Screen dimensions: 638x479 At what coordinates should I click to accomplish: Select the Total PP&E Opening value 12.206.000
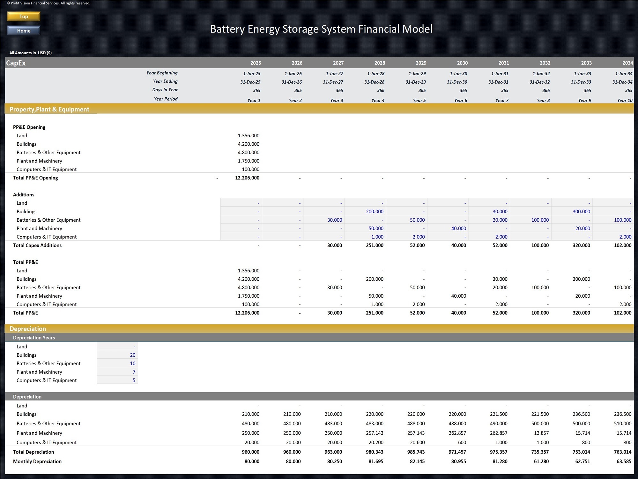[x=248, y=178]
